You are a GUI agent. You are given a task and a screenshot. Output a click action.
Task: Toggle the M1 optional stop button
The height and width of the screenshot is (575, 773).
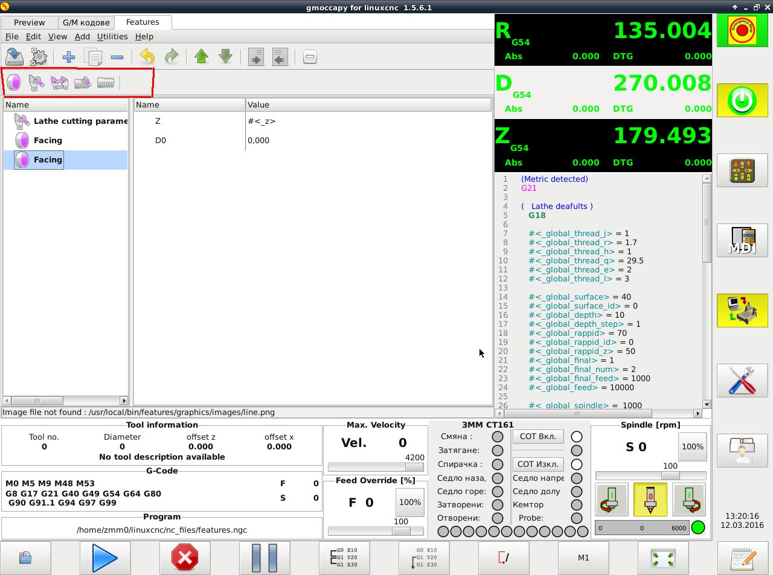[583, 557]
